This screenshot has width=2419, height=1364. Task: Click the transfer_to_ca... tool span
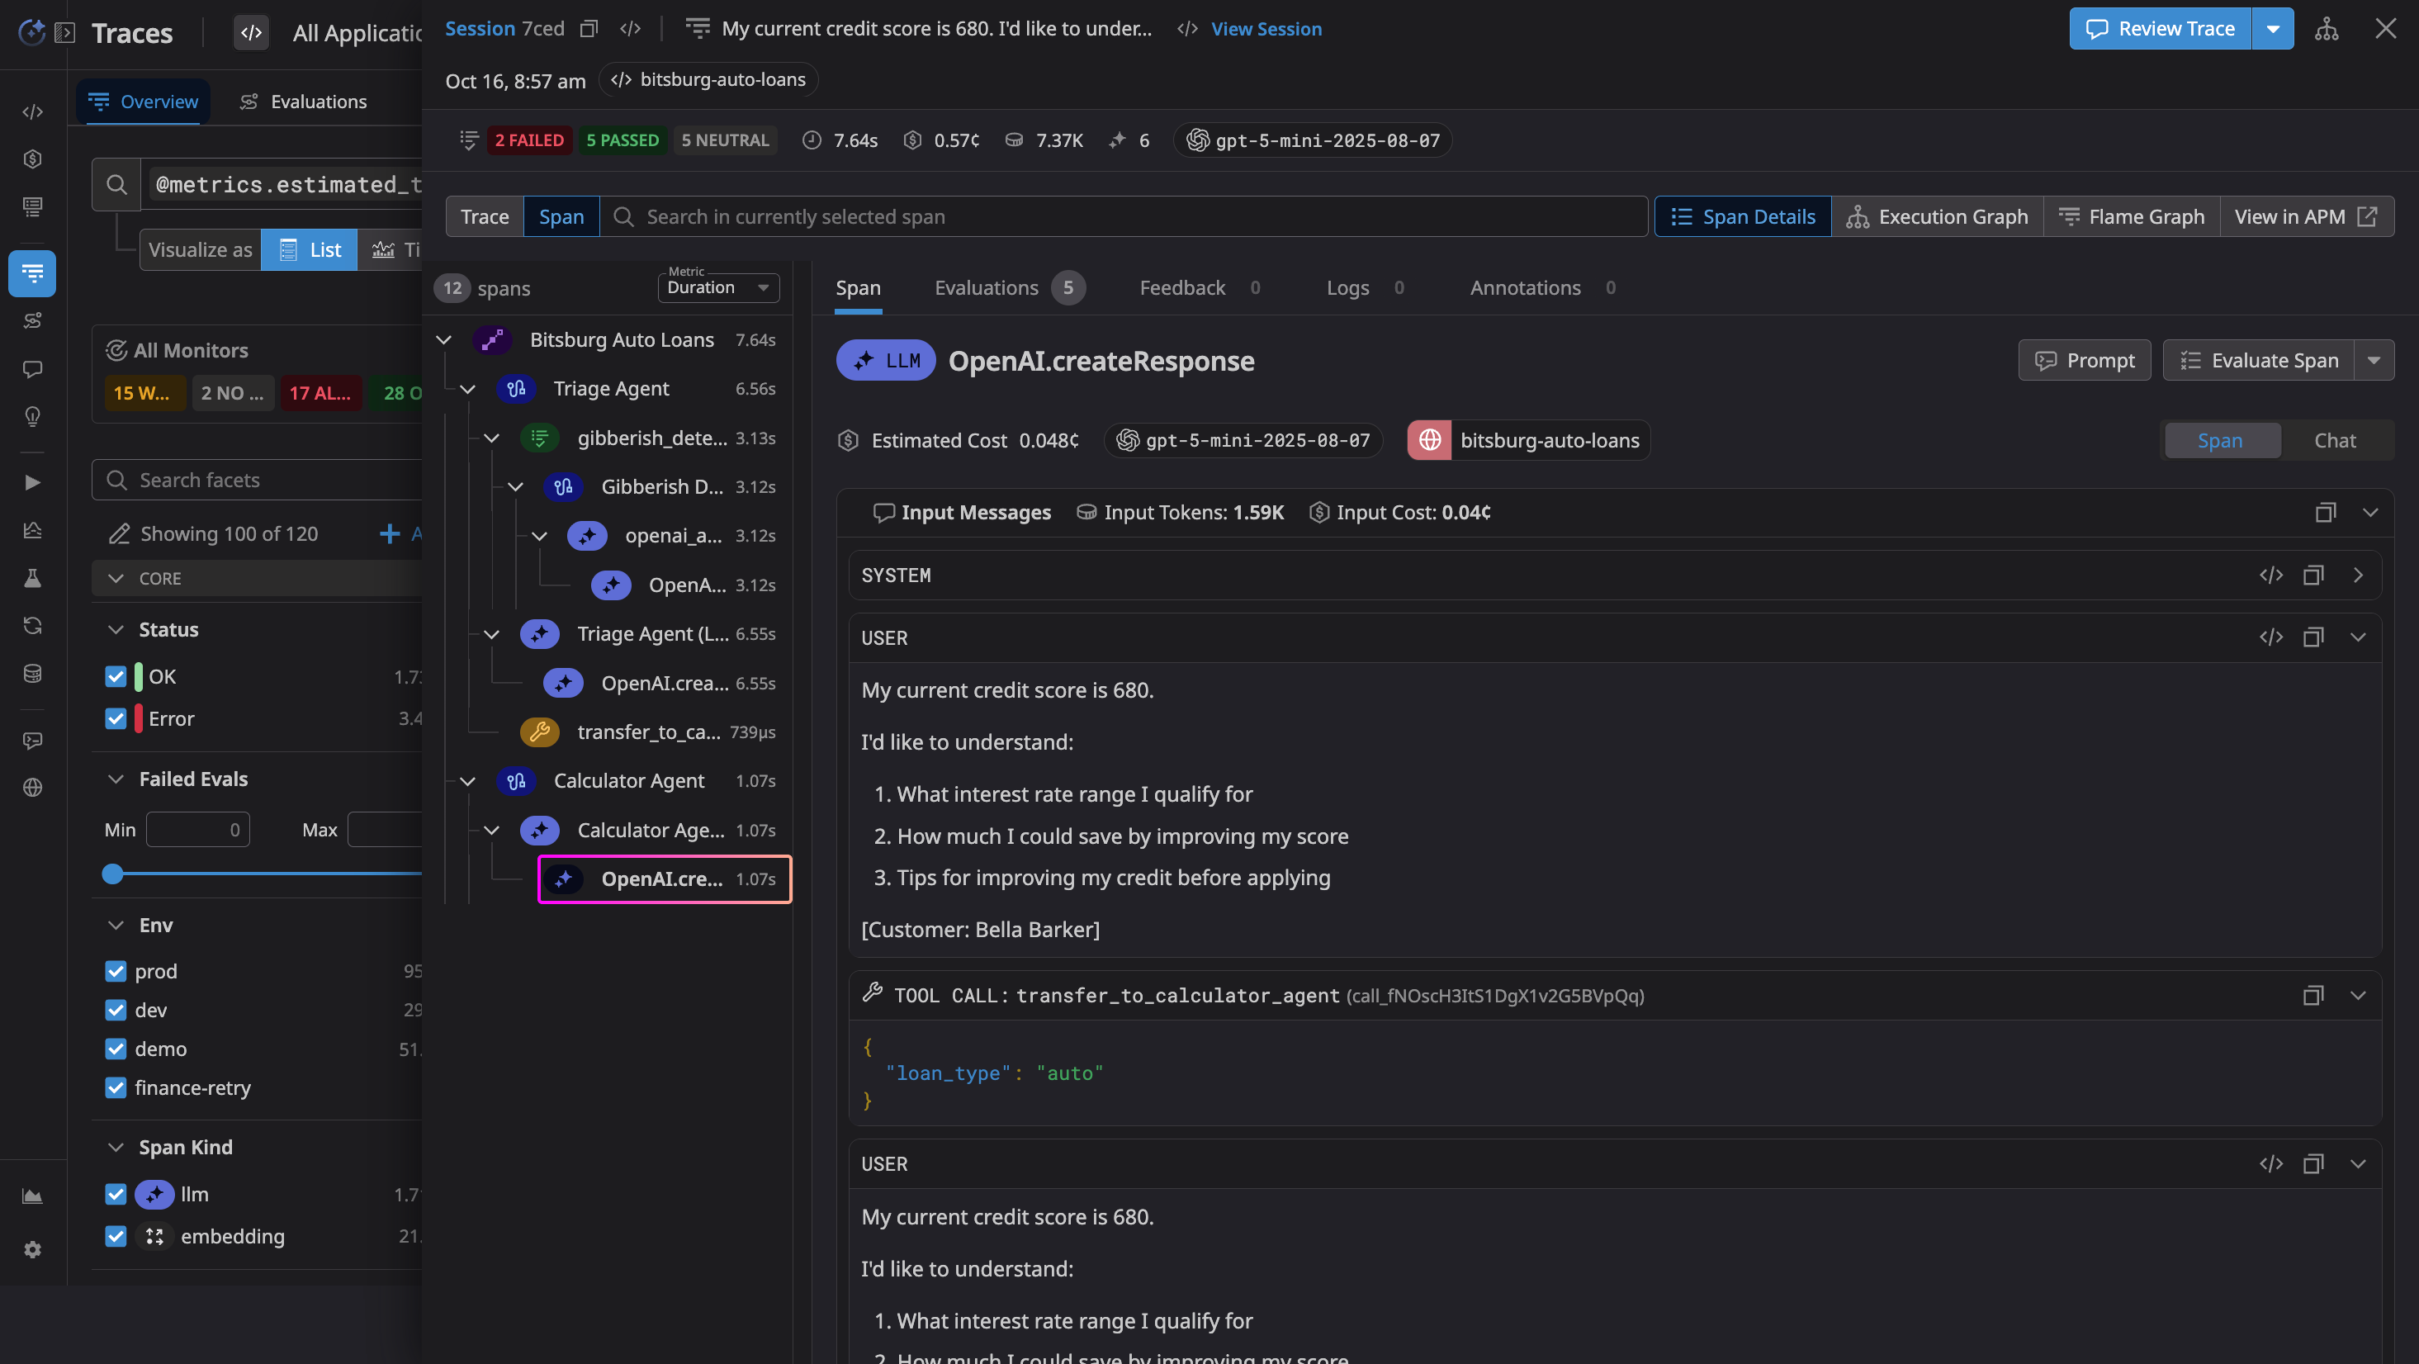(648, 732)
